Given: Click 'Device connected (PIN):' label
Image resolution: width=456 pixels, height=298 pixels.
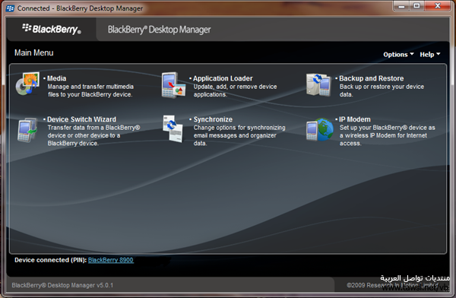Looking at the screenshot, I should (51, 260).
